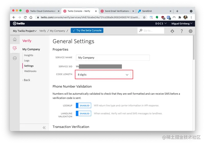205x144 pixels.
Task: Reload the page with refresh icon
Action: (x=25, y=17)
